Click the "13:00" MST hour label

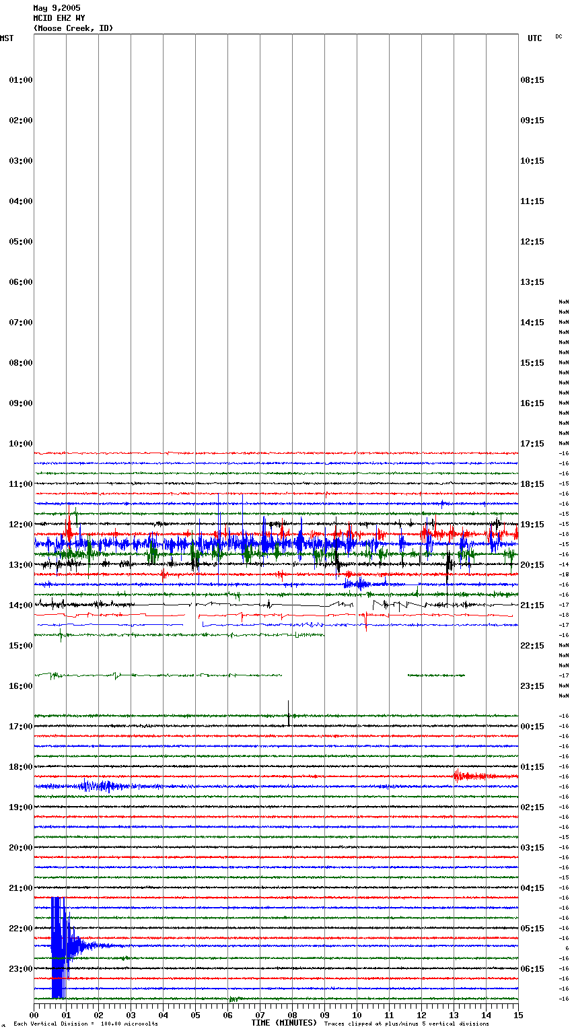(x=20, y=565)
